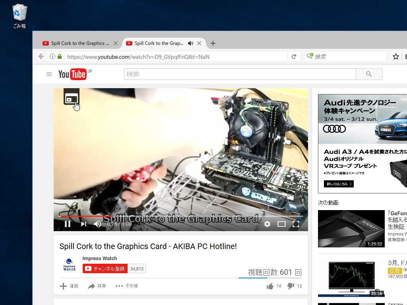Open the 20:56 chart video thumbnail
The image size is (407, 305).
tap(351, 278)
